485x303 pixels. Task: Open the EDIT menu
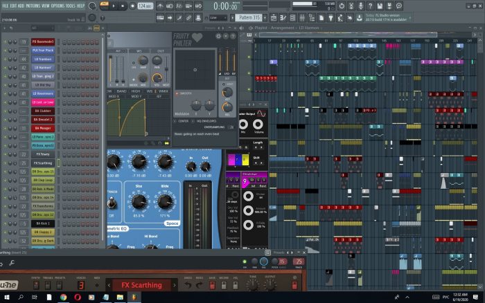coord(13,6)
